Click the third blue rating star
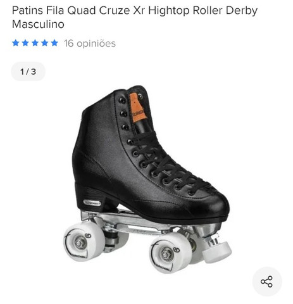Image resolution: width=293 pixels, height=304 pixels. (35, 43)
